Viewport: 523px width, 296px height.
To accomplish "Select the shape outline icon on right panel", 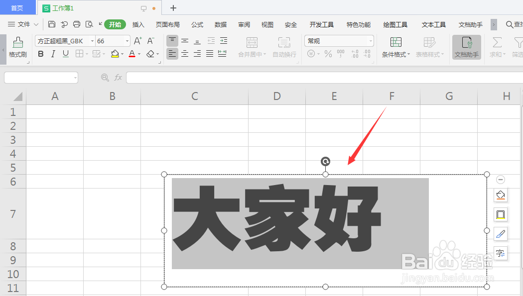I will [500, 215].
